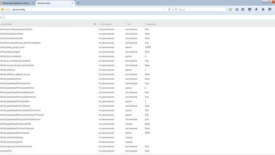Select the delay_plugin_time preference name
The width and height of the screenshot is (275, 155).
tap(12, 47)
